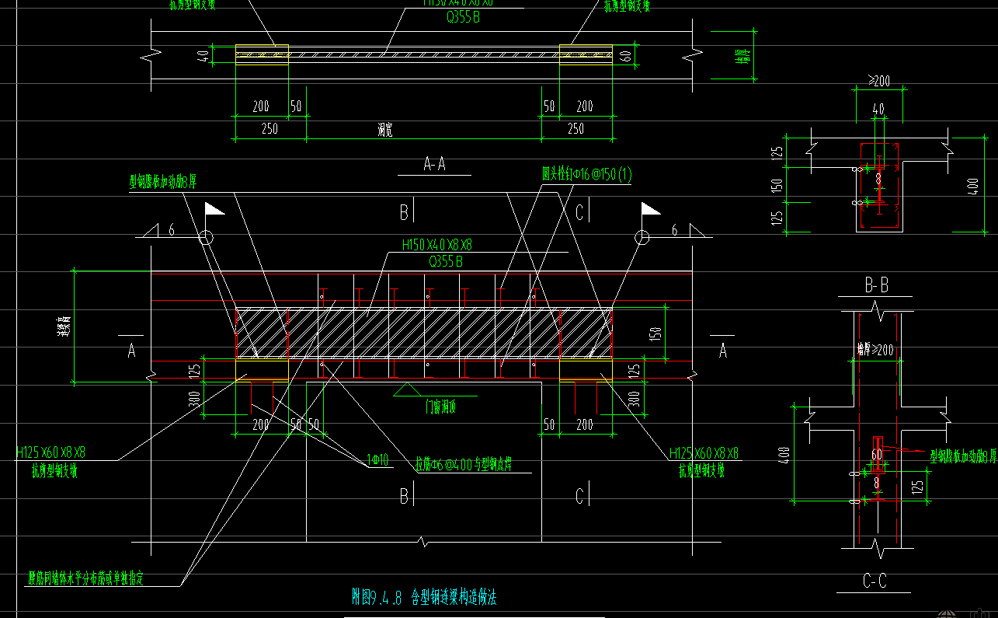
Task: Click H150X40X8X8 label above the hatched beam
Action: [x=436, y=245]
